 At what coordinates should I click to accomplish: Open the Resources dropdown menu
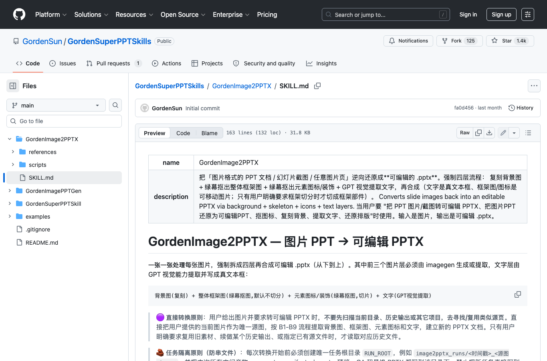point(134,14)
